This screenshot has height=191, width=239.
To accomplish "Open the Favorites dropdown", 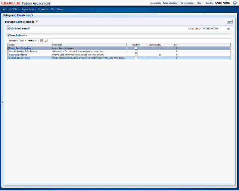I will tap(43, 9).
